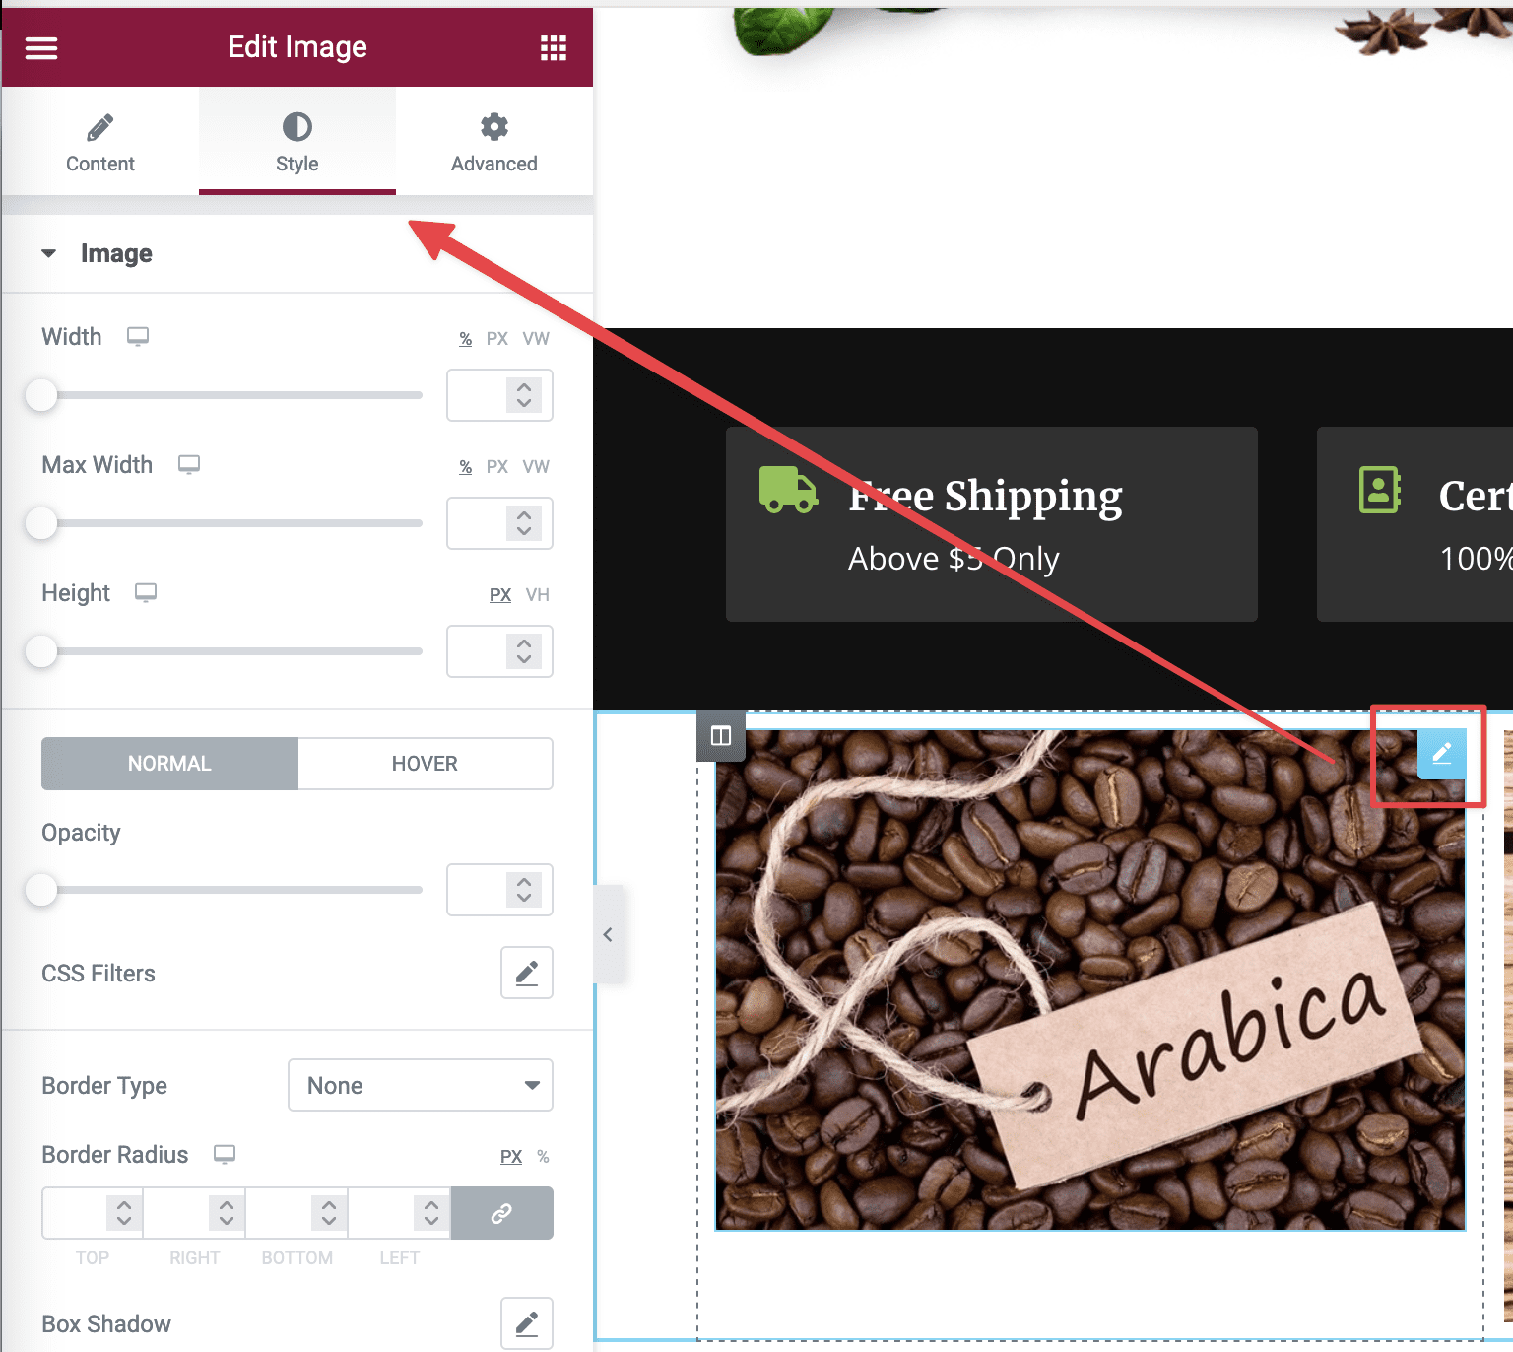The image size is (1513, 1352).
Task: Switch to the Advanced tab
Action: (x=494, y=141)
